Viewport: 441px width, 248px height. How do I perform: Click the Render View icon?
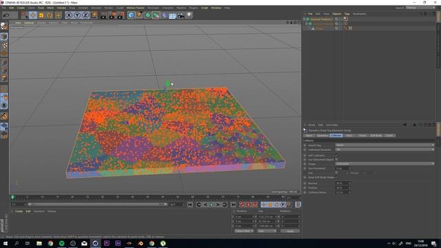104,15
